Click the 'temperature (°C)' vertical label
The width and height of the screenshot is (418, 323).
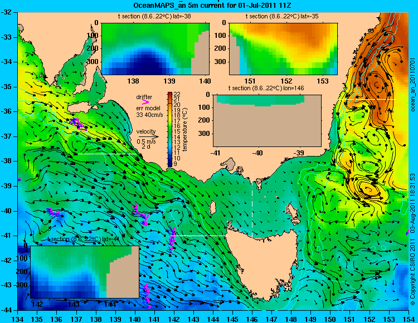pyautogui.click(x=185, y=129)
